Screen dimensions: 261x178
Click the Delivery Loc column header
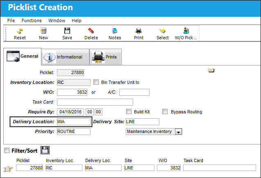click(x=98, y=160)
